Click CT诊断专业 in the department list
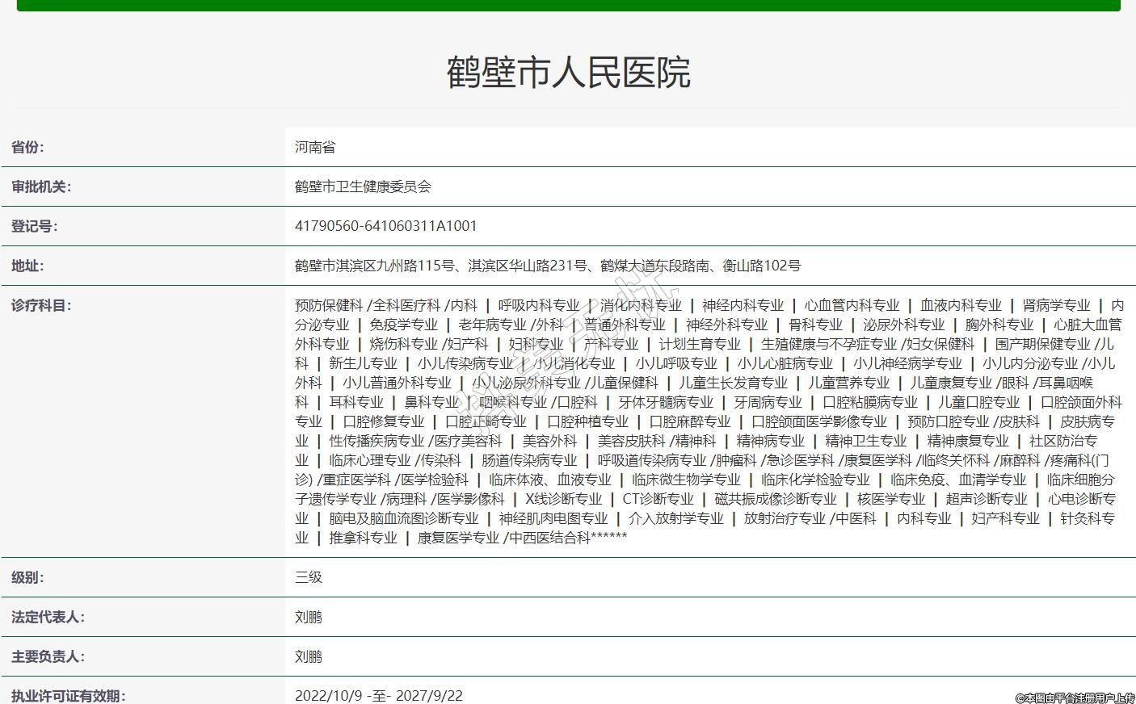1136x704 pixels. pos(658,499)
